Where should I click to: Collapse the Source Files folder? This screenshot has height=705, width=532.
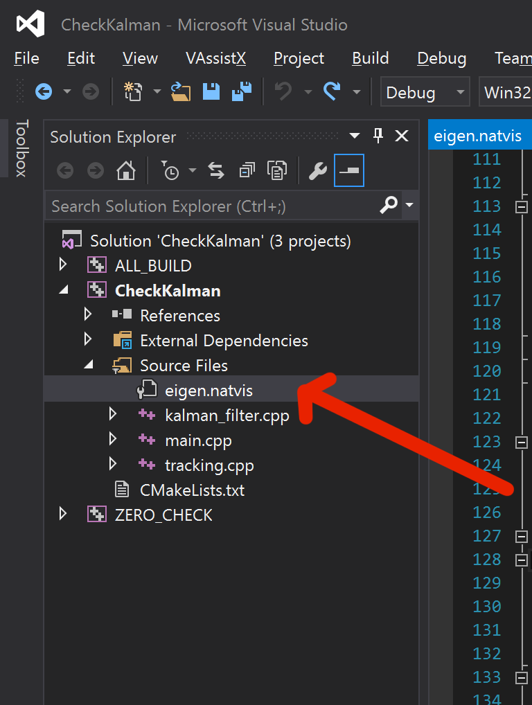(89, 365)
